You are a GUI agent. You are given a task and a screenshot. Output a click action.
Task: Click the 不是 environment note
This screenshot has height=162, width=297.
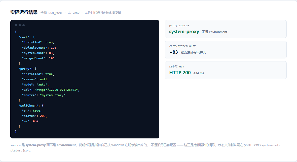pos(214,32)
